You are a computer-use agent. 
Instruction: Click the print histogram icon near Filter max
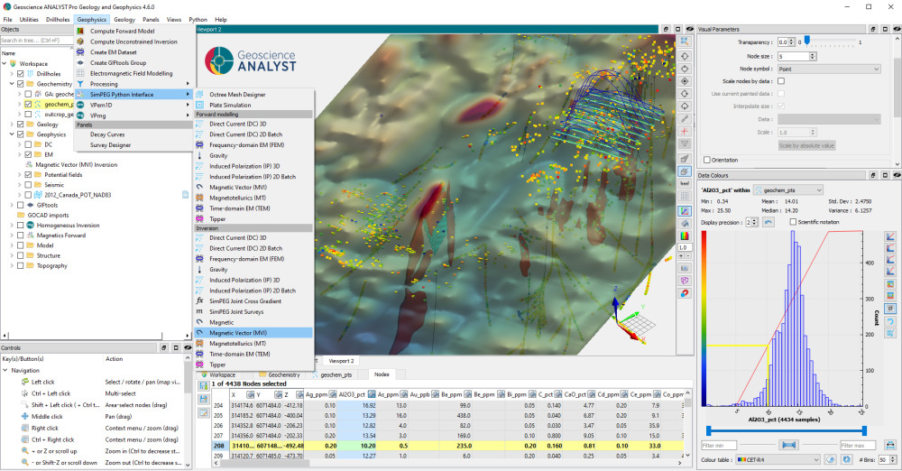(x=888, y=444)
